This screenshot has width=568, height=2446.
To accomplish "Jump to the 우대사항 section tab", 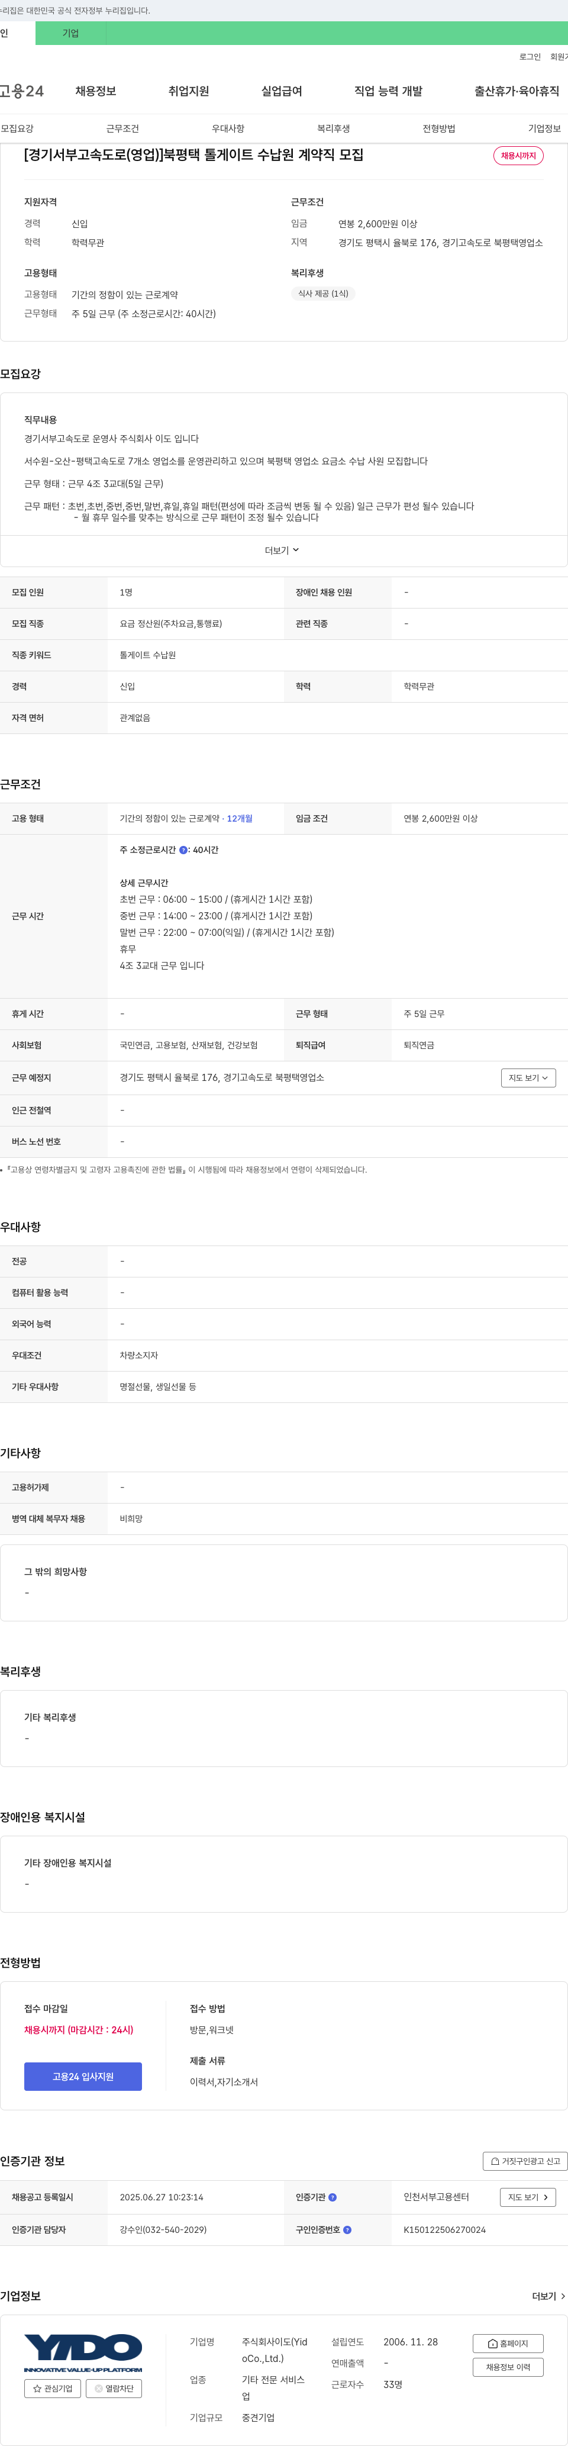I will coord(228,128).
